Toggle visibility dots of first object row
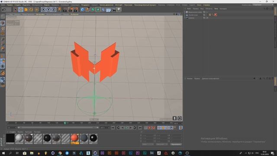Screen dimensions: 277x156 [x=206, y=12]
